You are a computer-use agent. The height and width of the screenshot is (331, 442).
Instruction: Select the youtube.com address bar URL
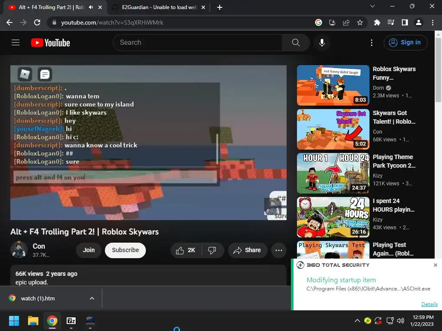(112, 22)
